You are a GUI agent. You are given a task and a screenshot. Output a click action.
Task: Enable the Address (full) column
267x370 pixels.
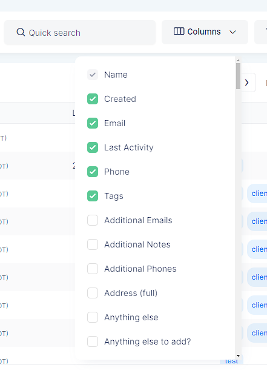click(x=93, y=293)
